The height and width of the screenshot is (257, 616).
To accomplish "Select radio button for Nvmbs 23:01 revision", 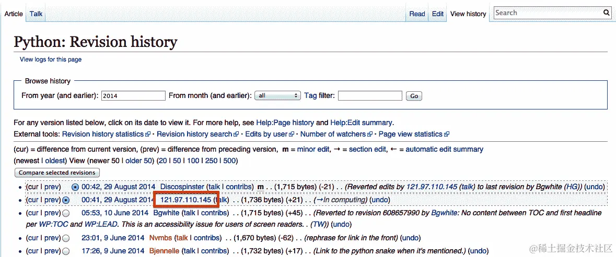I will click(x=66, y=238).
